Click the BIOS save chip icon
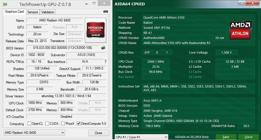 pyautogui.click(x=103, y=48)
